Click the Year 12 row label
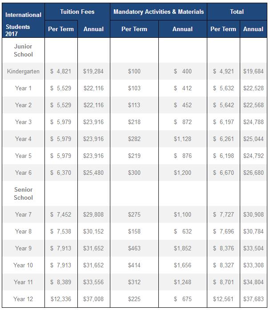 tap(23, 299)
